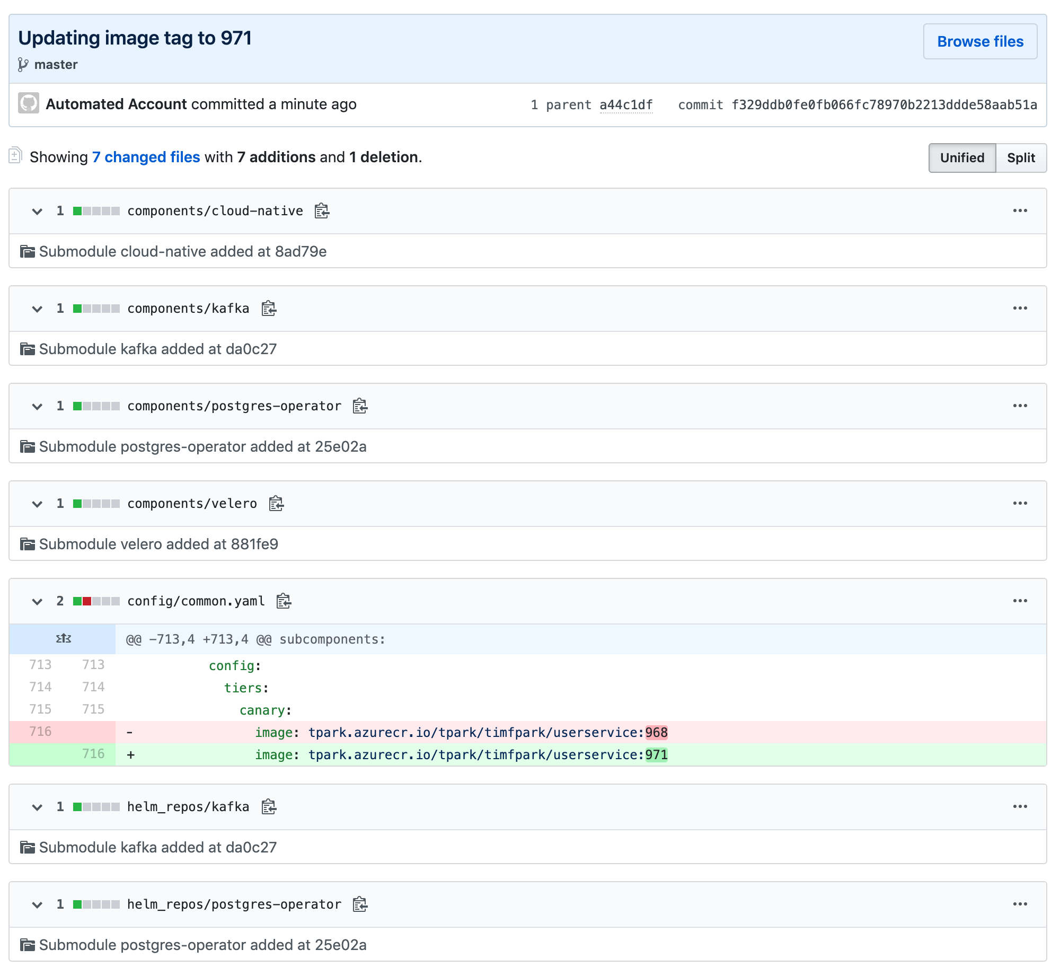Collapse the components/velero file section
The height and width of the screenshot is (967, 1060).
coord(37,504)
